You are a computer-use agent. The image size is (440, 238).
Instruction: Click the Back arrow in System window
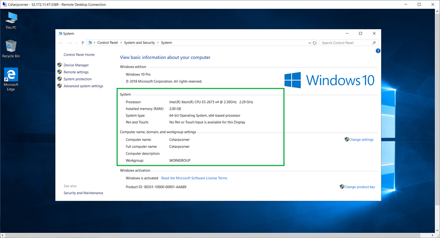coord(61,43)
